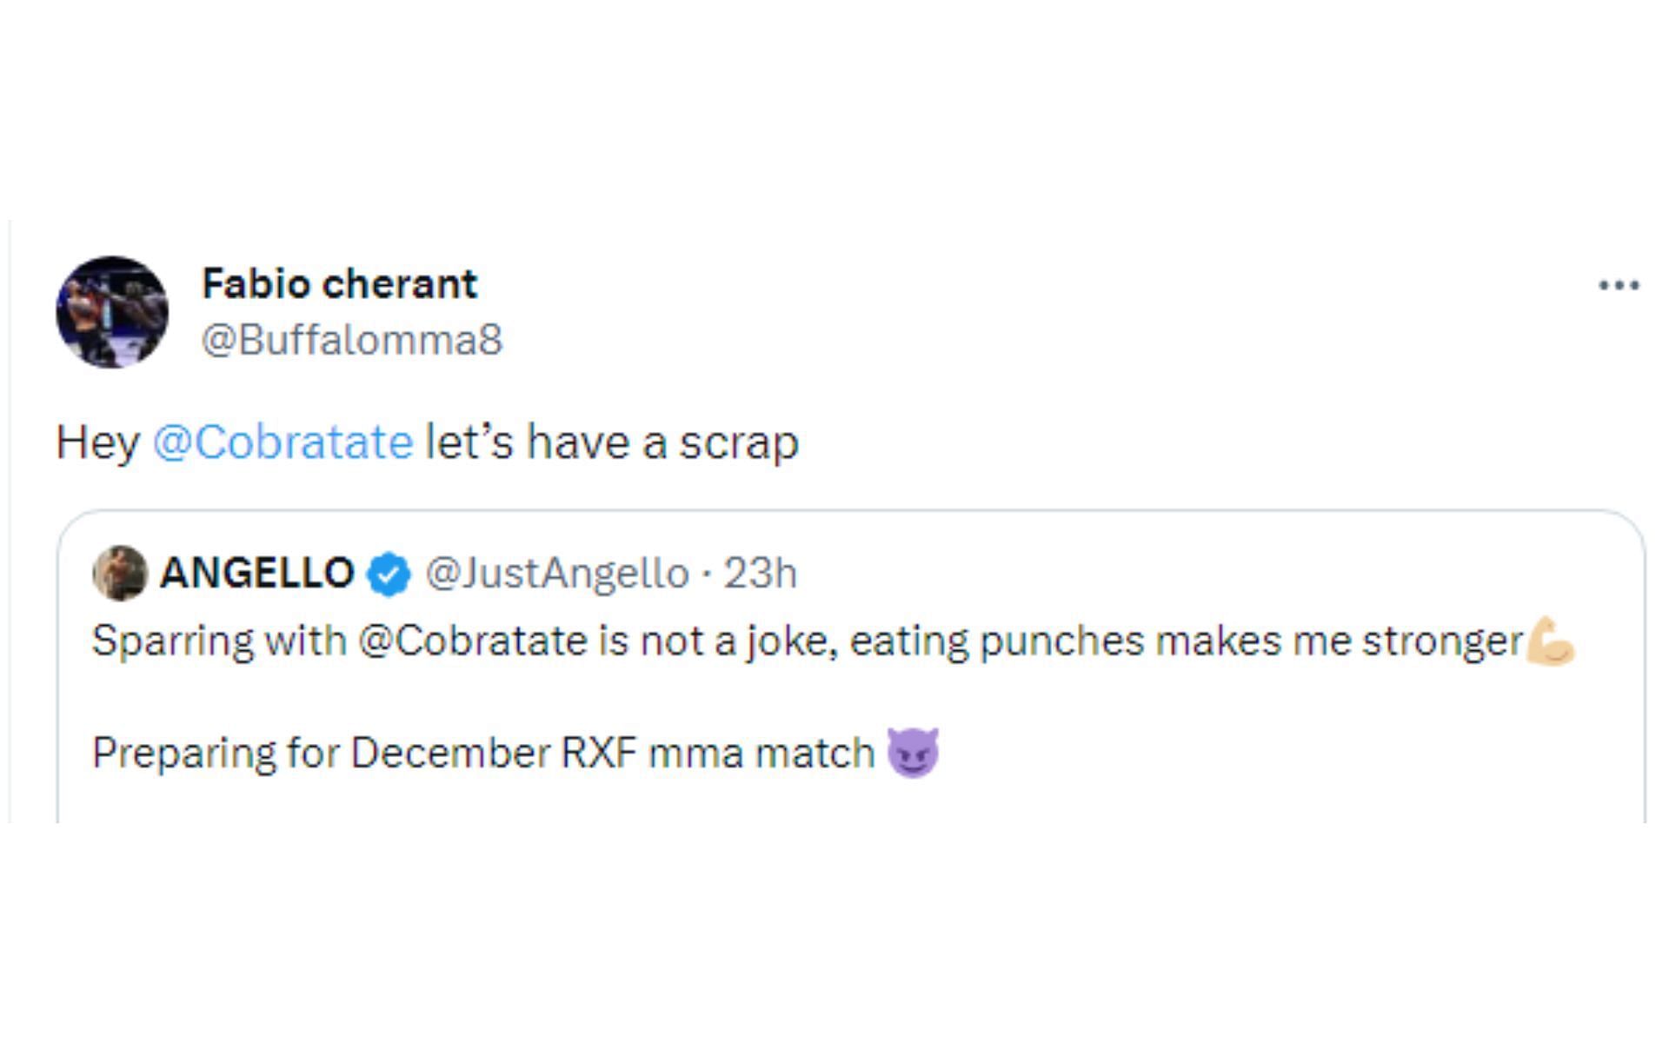Viewport: 1669px width, 1043px height.
Task: Click the word "Hey" in the tweet
Action: pyautogui.click(x=97, y=442)
